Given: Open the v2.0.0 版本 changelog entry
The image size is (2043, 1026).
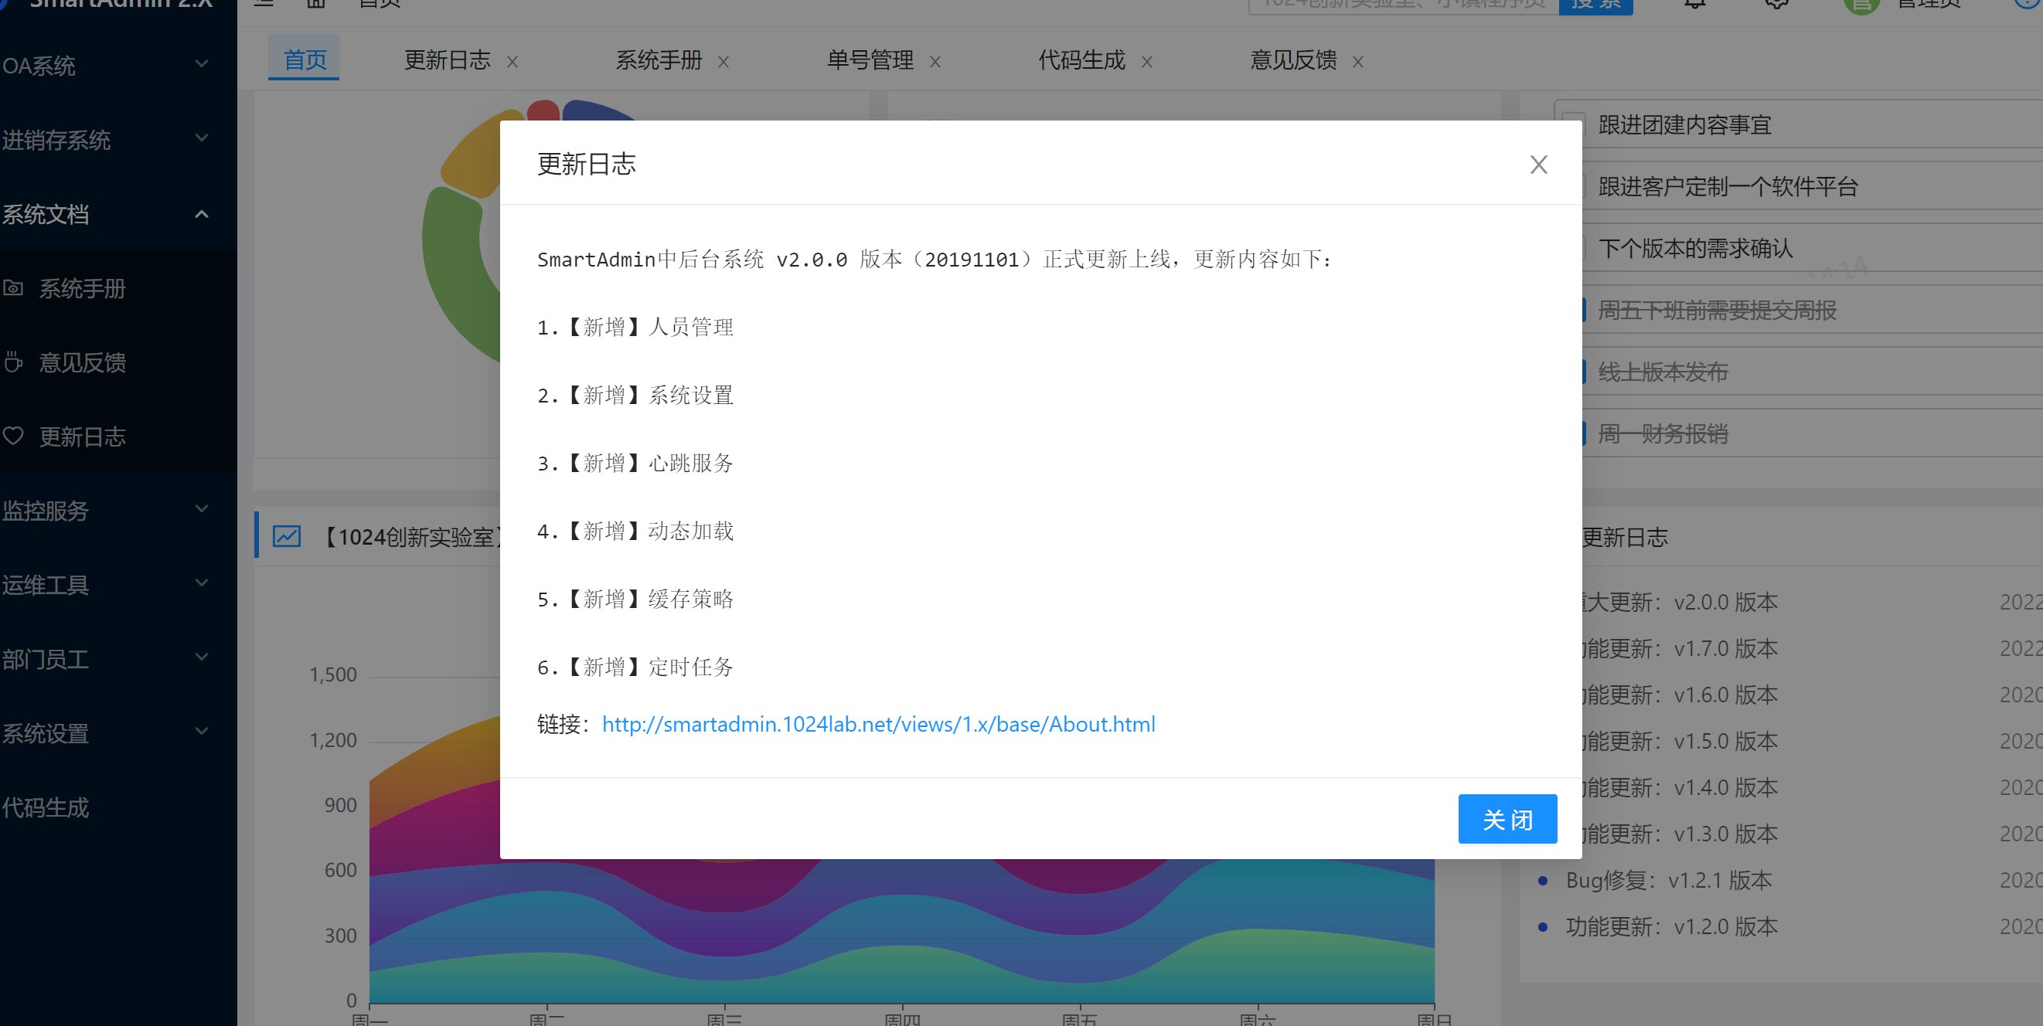Looking at the screenshot, I should 1680,602.
